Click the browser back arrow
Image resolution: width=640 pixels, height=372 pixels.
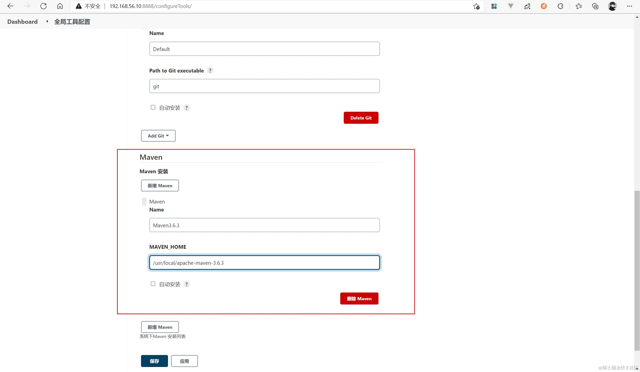click(10, 6)
